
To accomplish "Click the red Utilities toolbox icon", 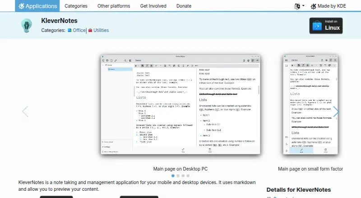I will point(90,30).
